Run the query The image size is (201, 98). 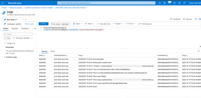43,24
